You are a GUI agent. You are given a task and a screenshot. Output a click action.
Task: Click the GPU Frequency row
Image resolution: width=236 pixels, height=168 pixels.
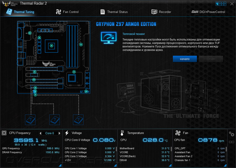(31, 148)
